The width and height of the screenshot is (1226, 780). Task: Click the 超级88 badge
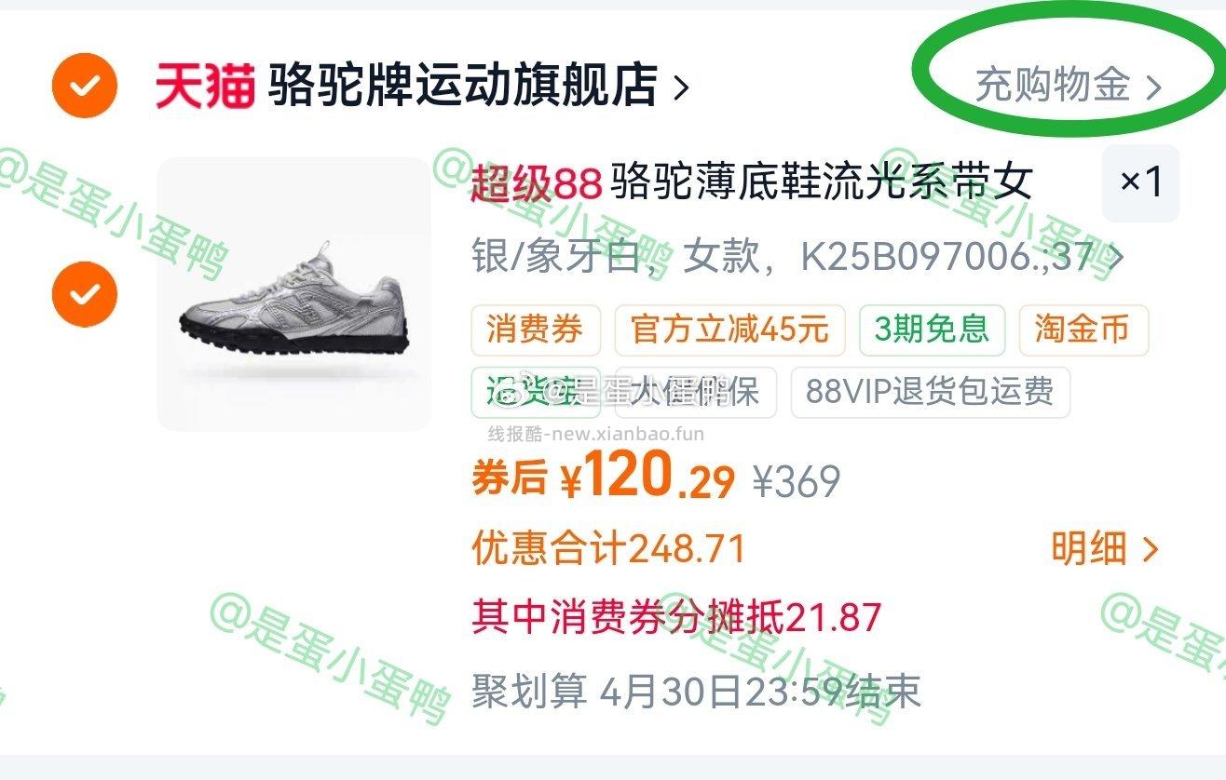(x=536, y=182)
